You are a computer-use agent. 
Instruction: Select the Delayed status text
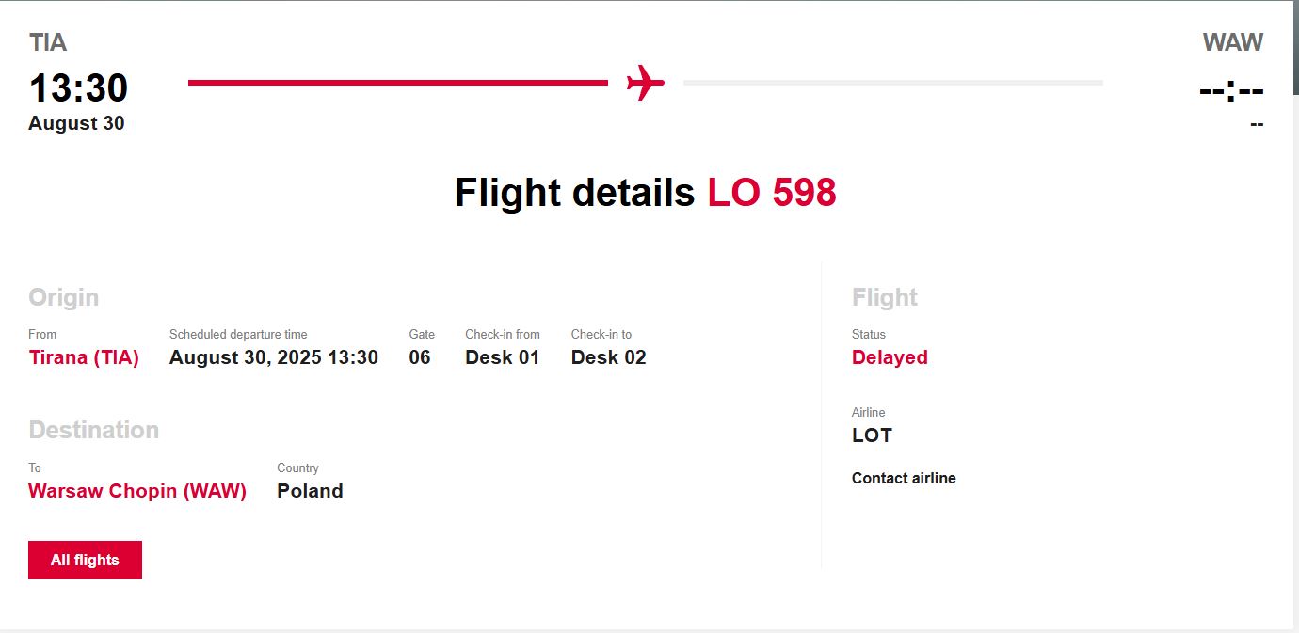point(890,357)
